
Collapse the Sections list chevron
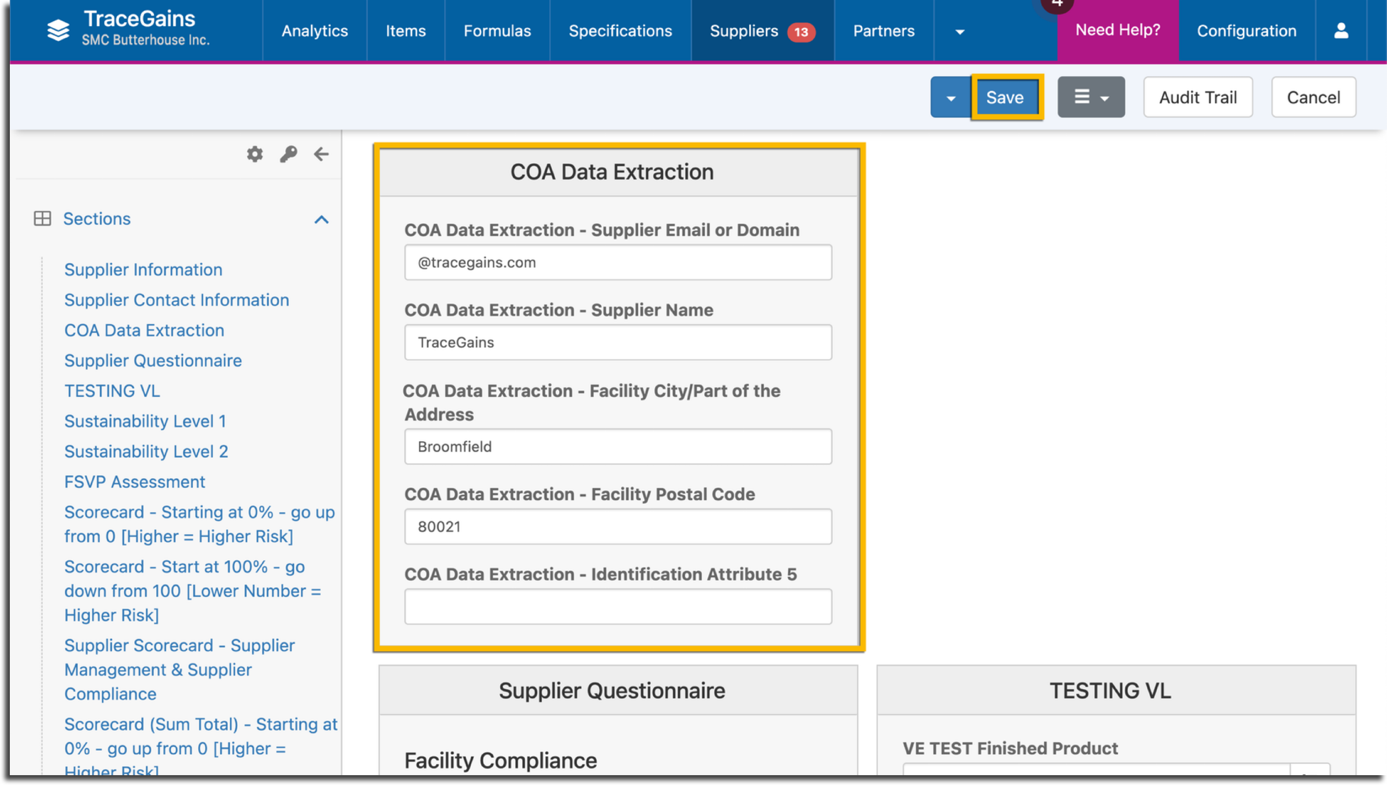(321, 219)
